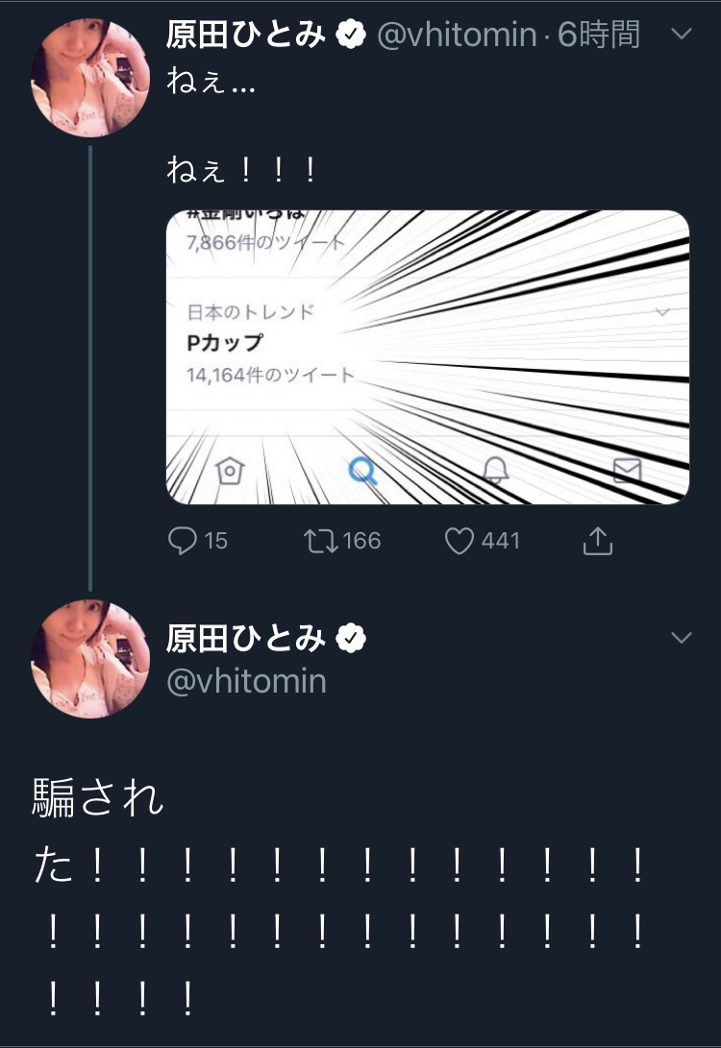Click verified badge on the lower tweet
Image resolution: width=721 pixels, height=1048 pixels.
pos(353,637)
